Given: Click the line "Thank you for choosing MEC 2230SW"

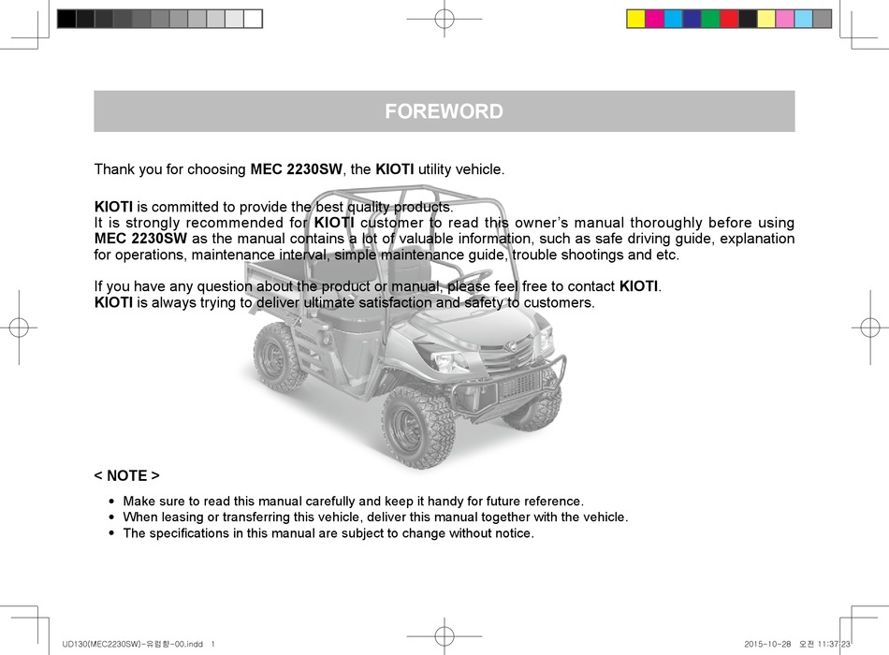Looking at the screenshot, I should [299, 169].
